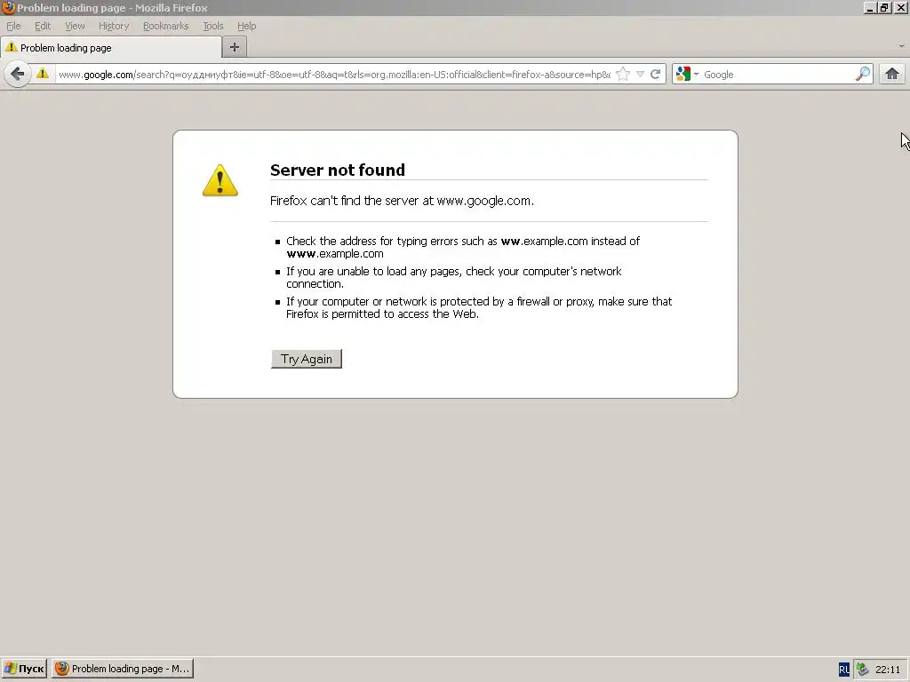Open the list all tabs dropdown arrow
This screenshot has height=682, width=910.
(x=901, y=46)
